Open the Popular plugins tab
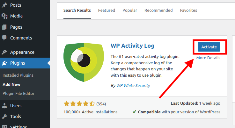 point(130,10)
